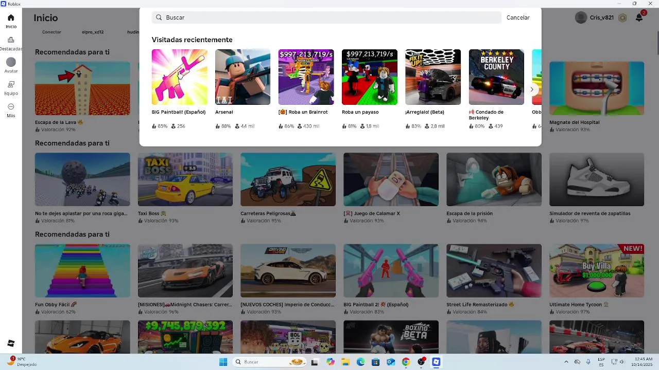Open the weather widget in taskbar

pos(22,361)
